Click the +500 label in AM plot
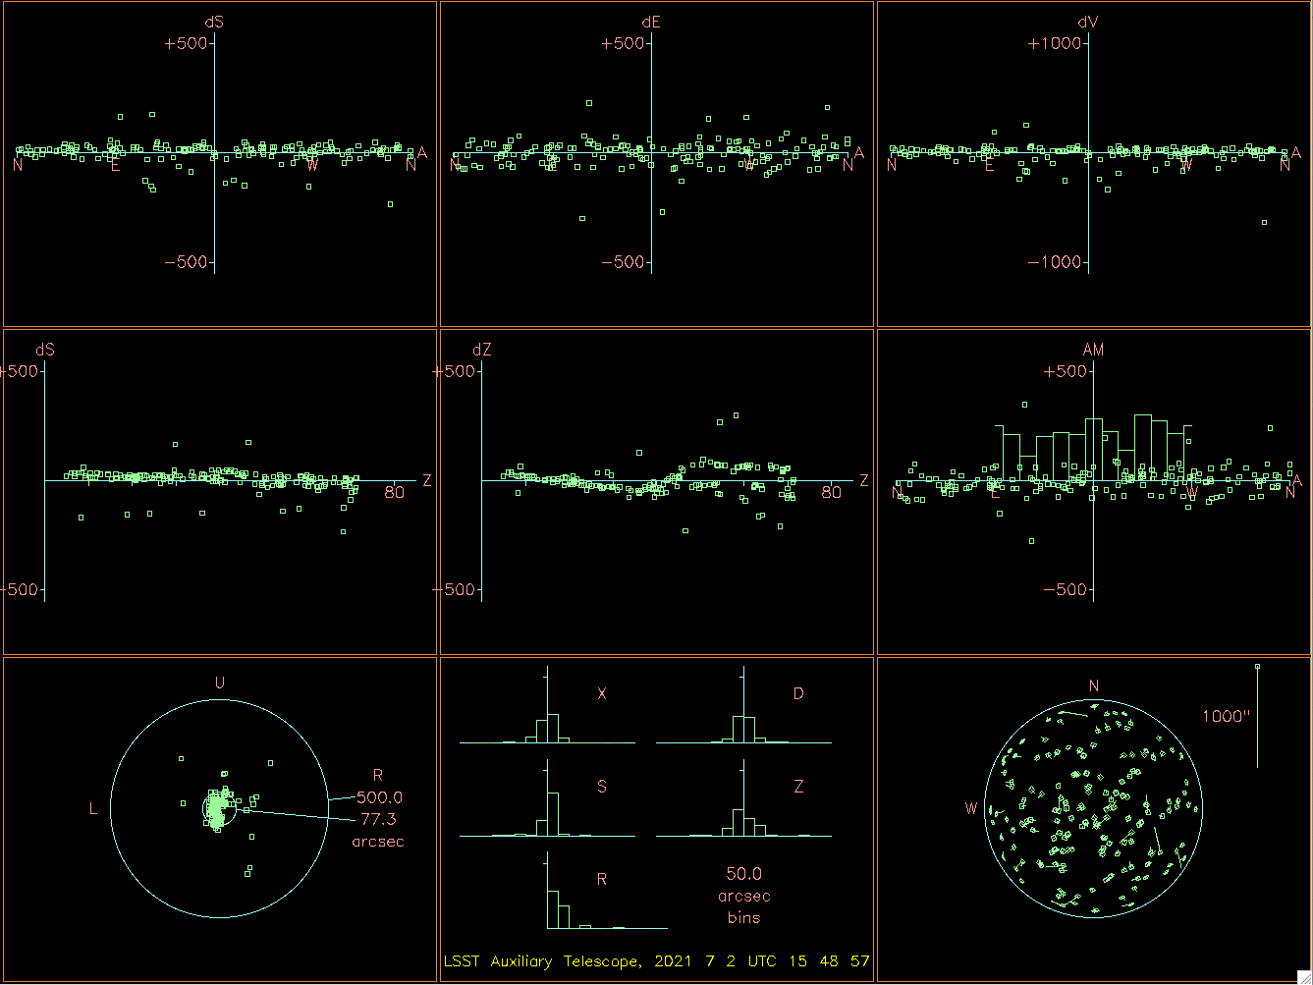Screen dimensions: 1313x985 tap(1065, 371)
